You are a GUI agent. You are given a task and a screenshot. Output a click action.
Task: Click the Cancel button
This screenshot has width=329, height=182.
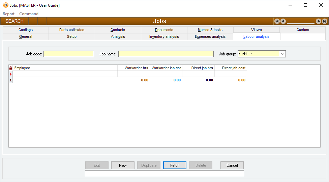[232, 165]
